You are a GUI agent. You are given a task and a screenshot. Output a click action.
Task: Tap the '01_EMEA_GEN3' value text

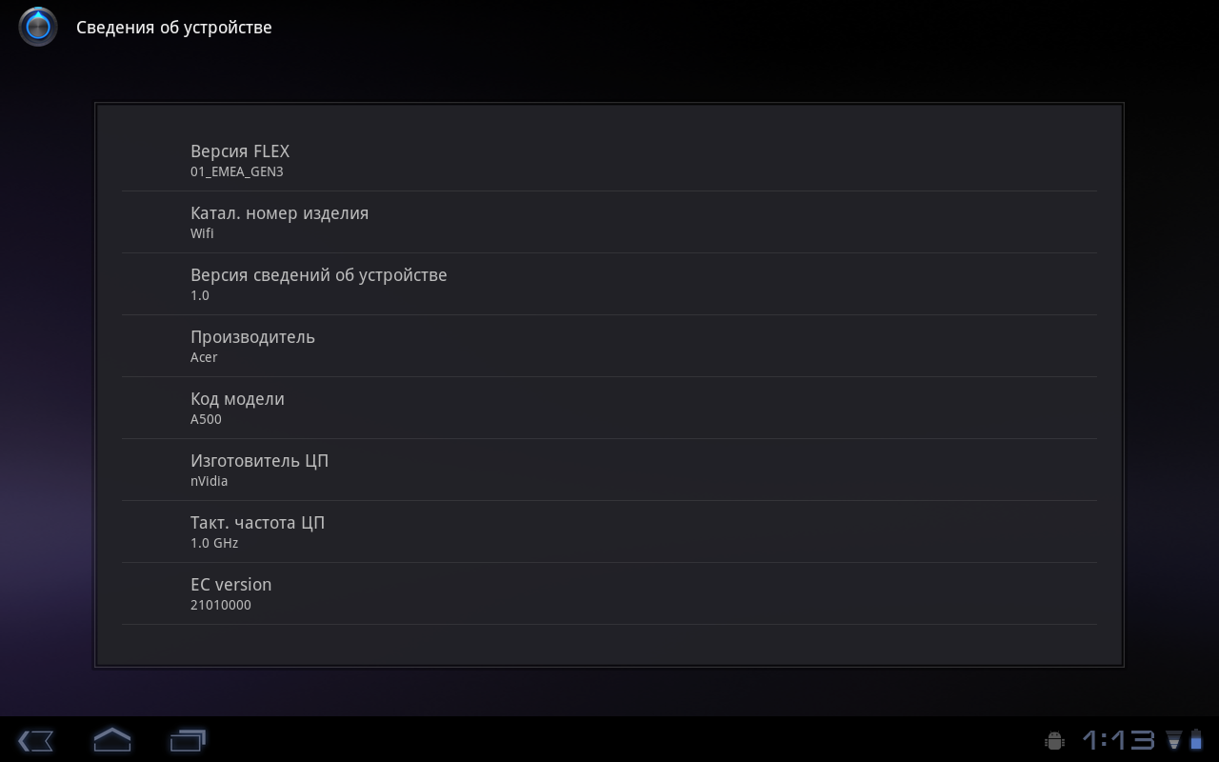coord(237,172)
